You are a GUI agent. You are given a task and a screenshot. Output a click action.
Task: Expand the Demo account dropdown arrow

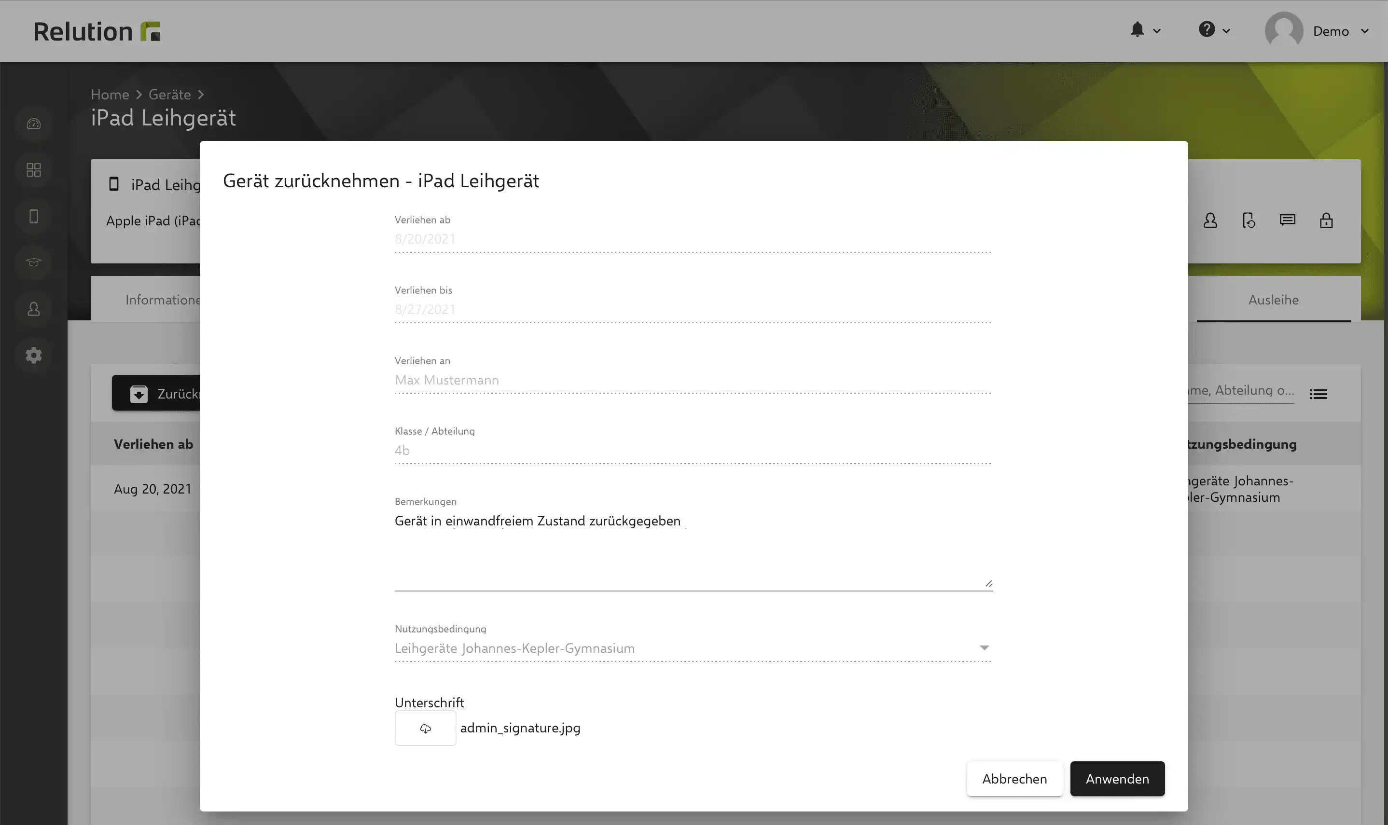(1365, 31)
